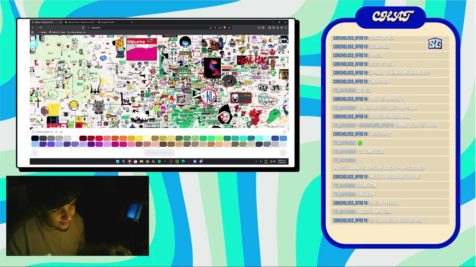476x267 pixels.
Task: Click chat message "TU LO VES CARACOL TV"
Action: pyautogui.click(x=387, y=99)
